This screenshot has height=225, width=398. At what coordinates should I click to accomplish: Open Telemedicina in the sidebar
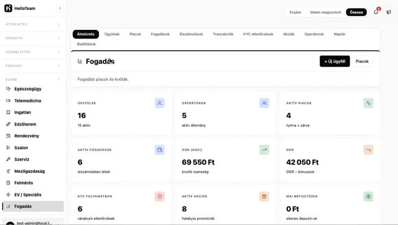(x=33, y=101)
